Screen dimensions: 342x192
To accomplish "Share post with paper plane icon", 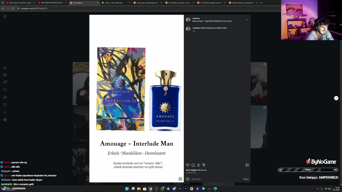I will point(204,165).
